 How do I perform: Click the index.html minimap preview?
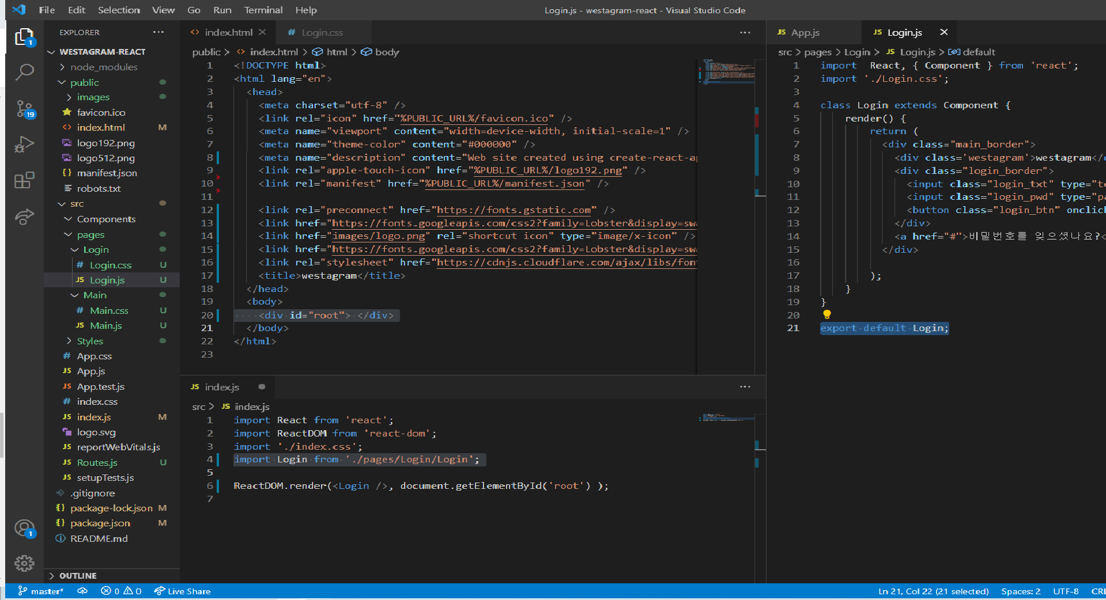726,71
